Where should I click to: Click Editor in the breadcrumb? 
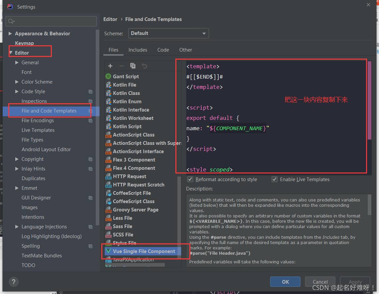pos(110,19)
